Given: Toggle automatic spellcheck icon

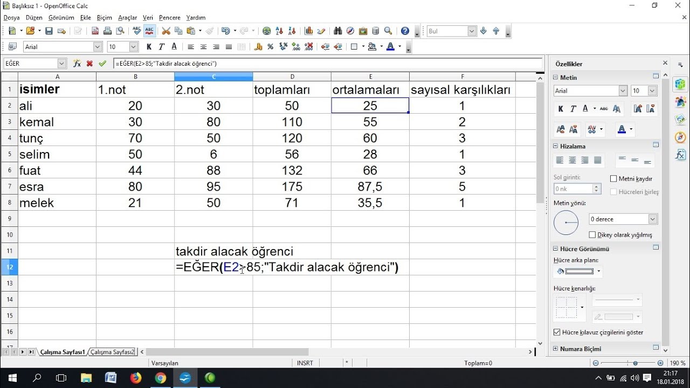Looking at the screenshot, I should [149, 31].
